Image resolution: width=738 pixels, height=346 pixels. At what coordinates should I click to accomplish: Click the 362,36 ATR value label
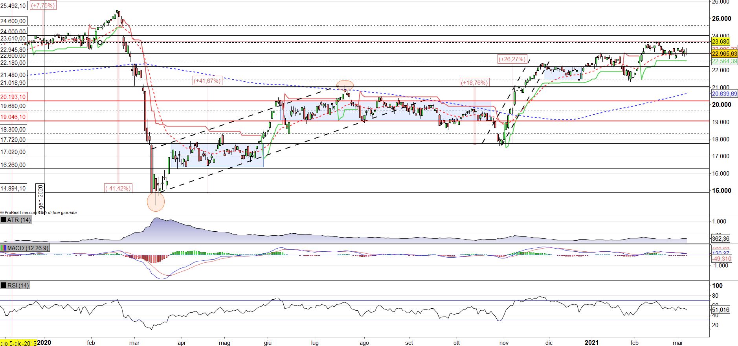(x=721, y=238)
